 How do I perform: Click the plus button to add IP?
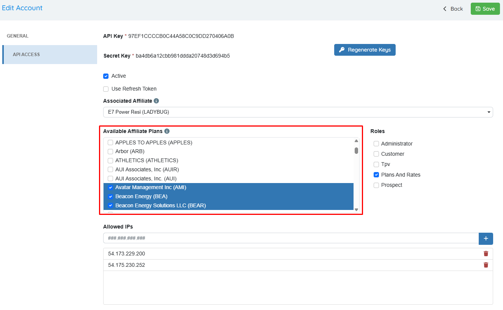486,238
